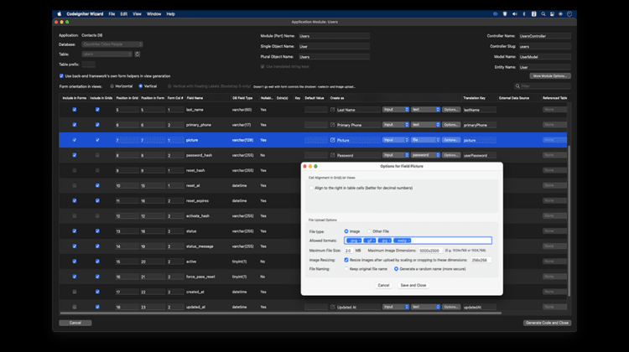
Task: Click the magnifier icon in Filter field
Action: coord(517,86)
